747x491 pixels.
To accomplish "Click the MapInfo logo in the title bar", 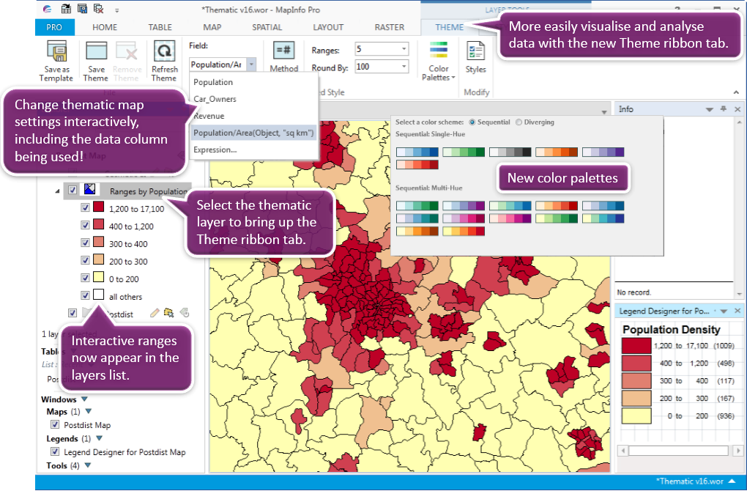I will (47, 9).
